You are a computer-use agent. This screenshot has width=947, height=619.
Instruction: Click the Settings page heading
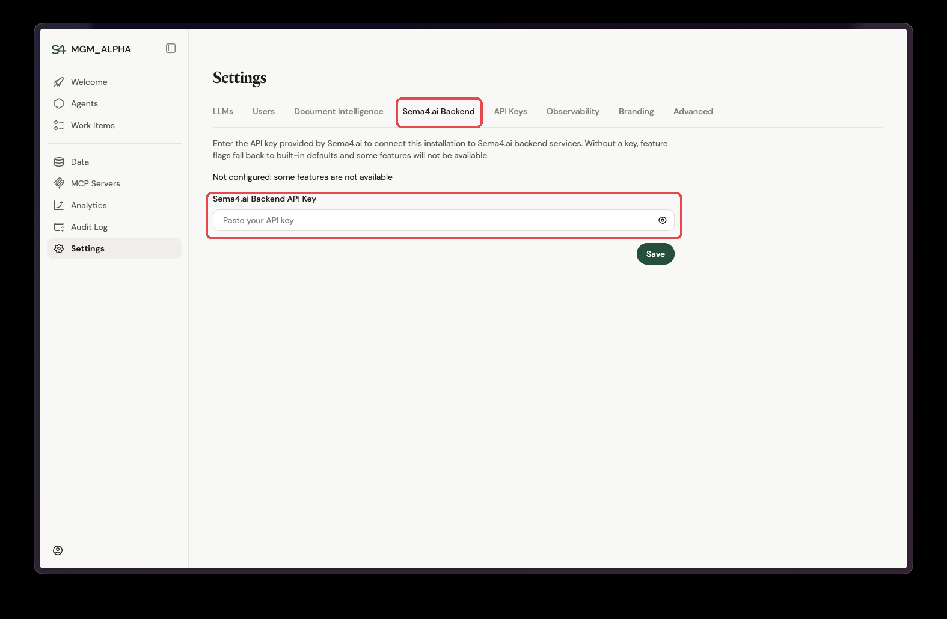[x=239, y=78]
